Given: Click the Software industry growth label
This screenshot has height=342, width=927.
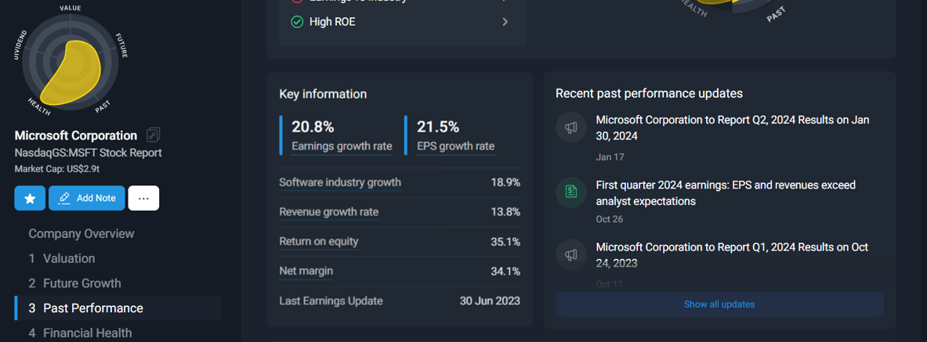Looking at the screenshot, I should (340, 182).
